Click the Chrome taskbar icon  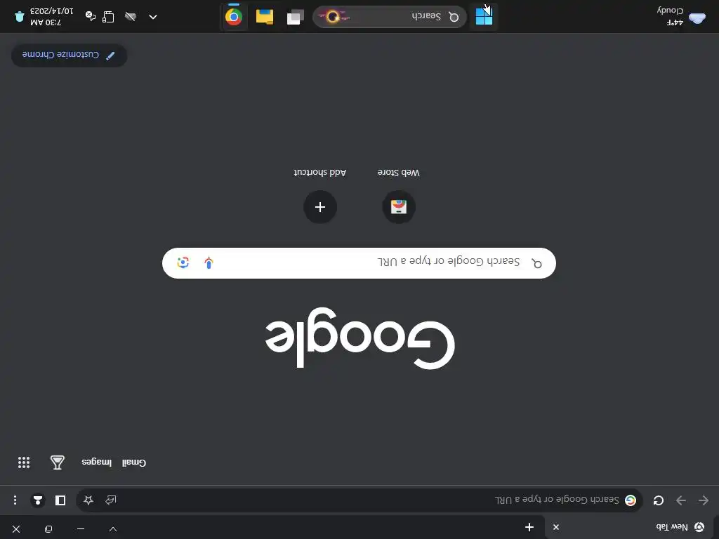(233, 17)
